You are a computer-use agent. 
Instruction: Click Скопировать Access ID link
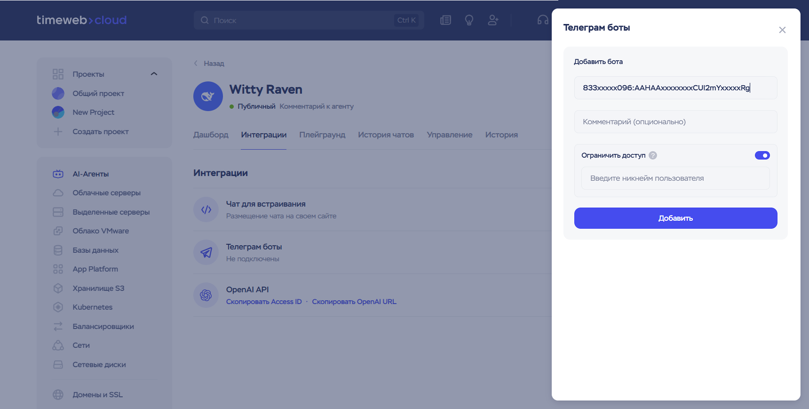click(x=264, y=302)
